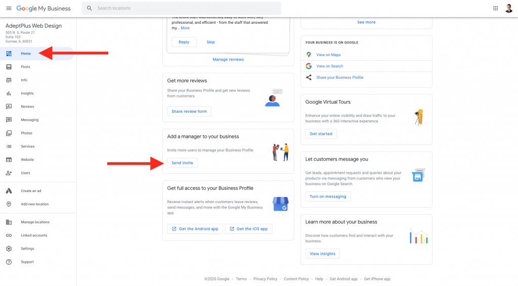Expand the review text with More
The height and width of the screenshot is (286, 518).
[x=185, y=28]
